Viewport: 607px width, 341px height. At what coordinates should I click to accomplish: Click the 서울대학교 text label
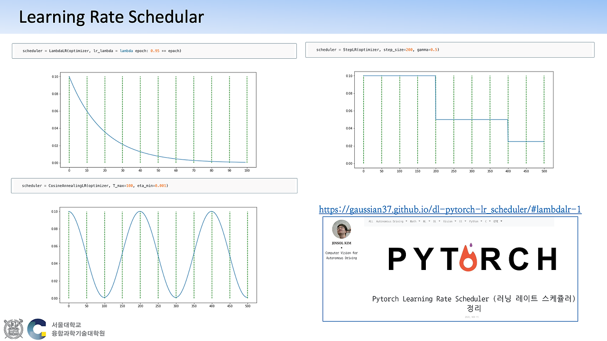point(66,325)
